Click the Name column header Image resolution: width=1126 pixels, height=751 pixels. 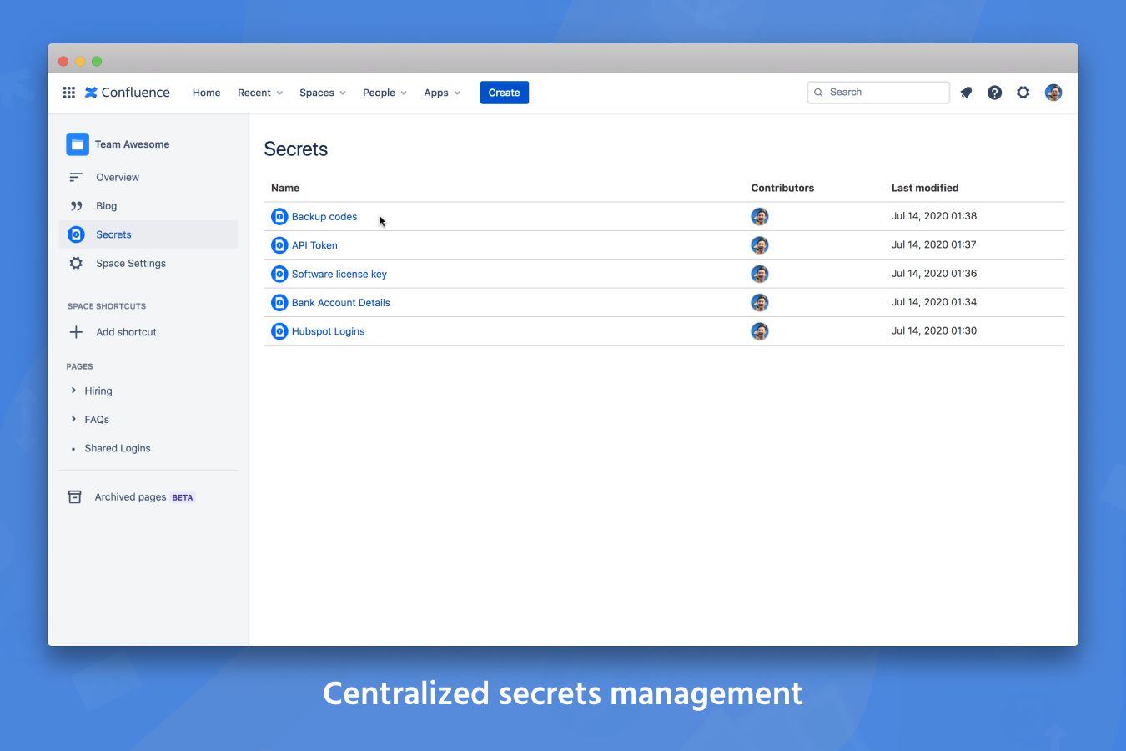pyautogui.click(x=285, y=188)
